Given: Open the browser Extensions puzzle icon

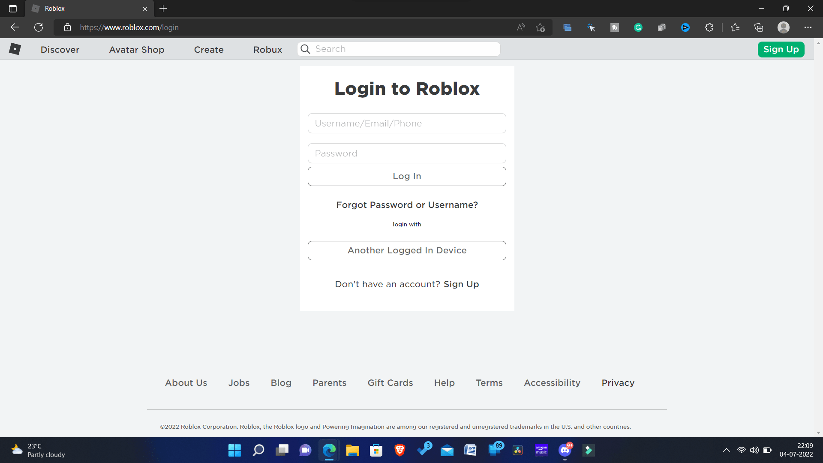Looking at the screenshot, I should click(x=709, y=27).
